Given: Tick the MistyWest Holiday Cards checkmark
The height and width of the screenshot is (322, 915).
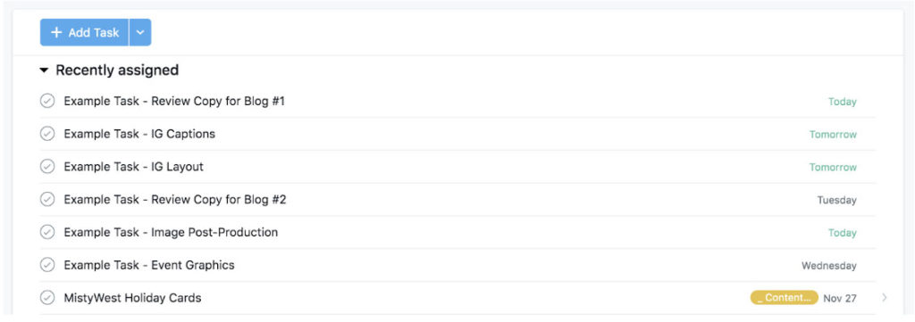Looking at the screenshot, I should (x=47, y=298).
